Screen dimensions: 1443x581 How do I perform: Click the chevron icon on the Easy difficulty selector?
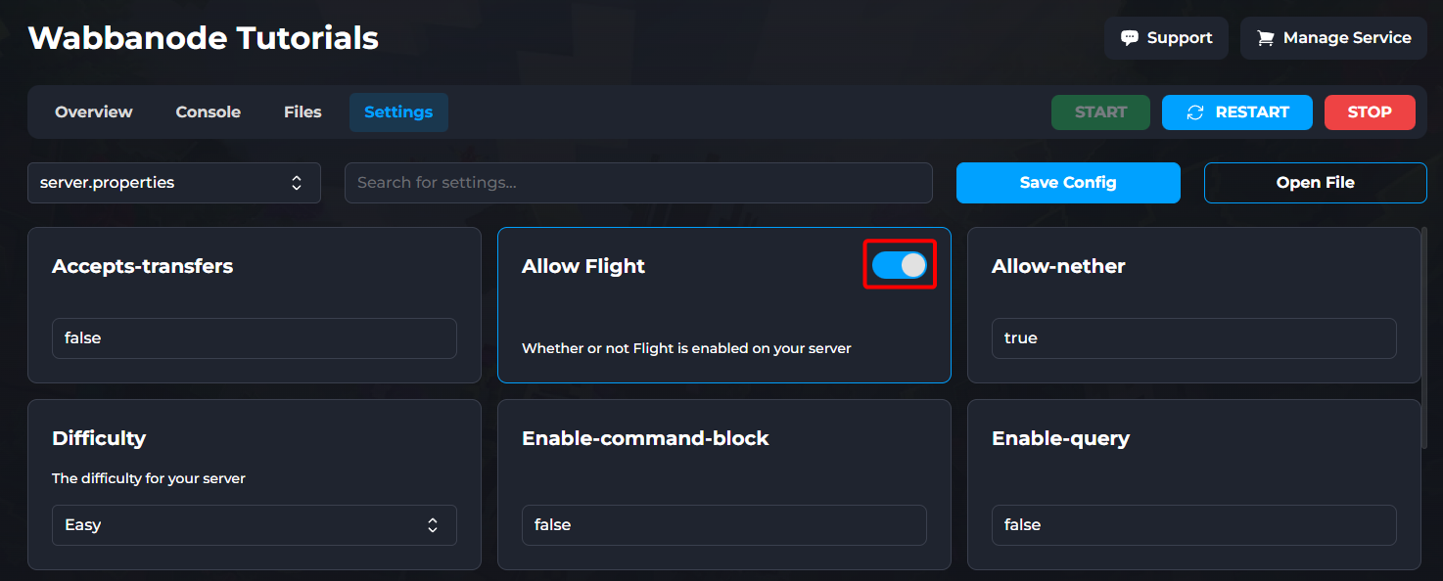pyautogui.click(x=432, y=525)
